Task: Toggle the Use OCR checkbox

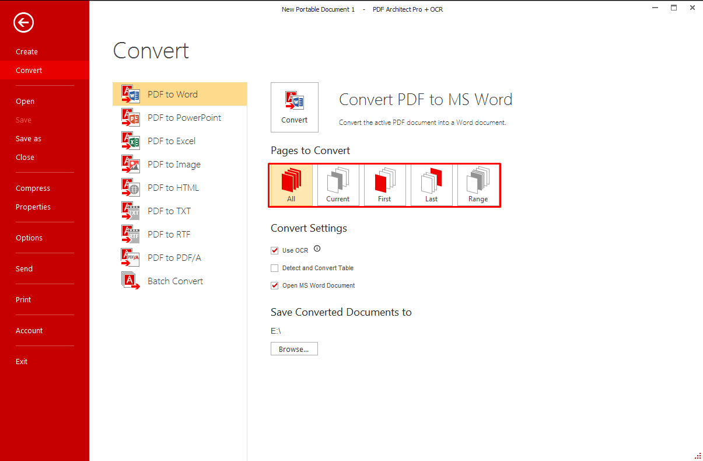Action: [x=275, y=250]
